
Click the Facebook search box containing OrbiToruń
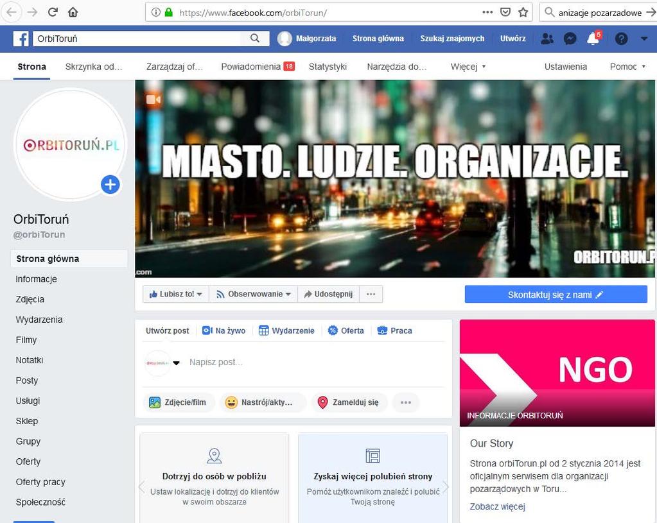(138, 39)
